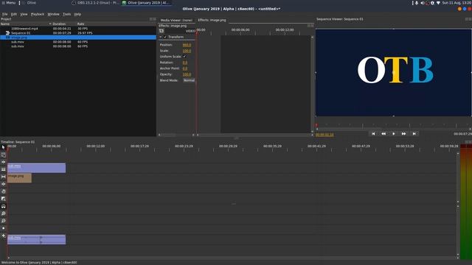Click the Anchor Point value field

coord(185,68)
